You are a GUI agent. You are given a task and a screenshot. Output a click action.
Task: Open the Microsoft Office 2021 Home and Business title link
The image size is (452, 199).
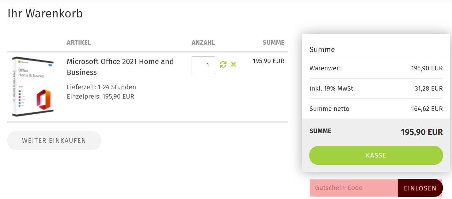pyautogui.click(x=120, y=67)
